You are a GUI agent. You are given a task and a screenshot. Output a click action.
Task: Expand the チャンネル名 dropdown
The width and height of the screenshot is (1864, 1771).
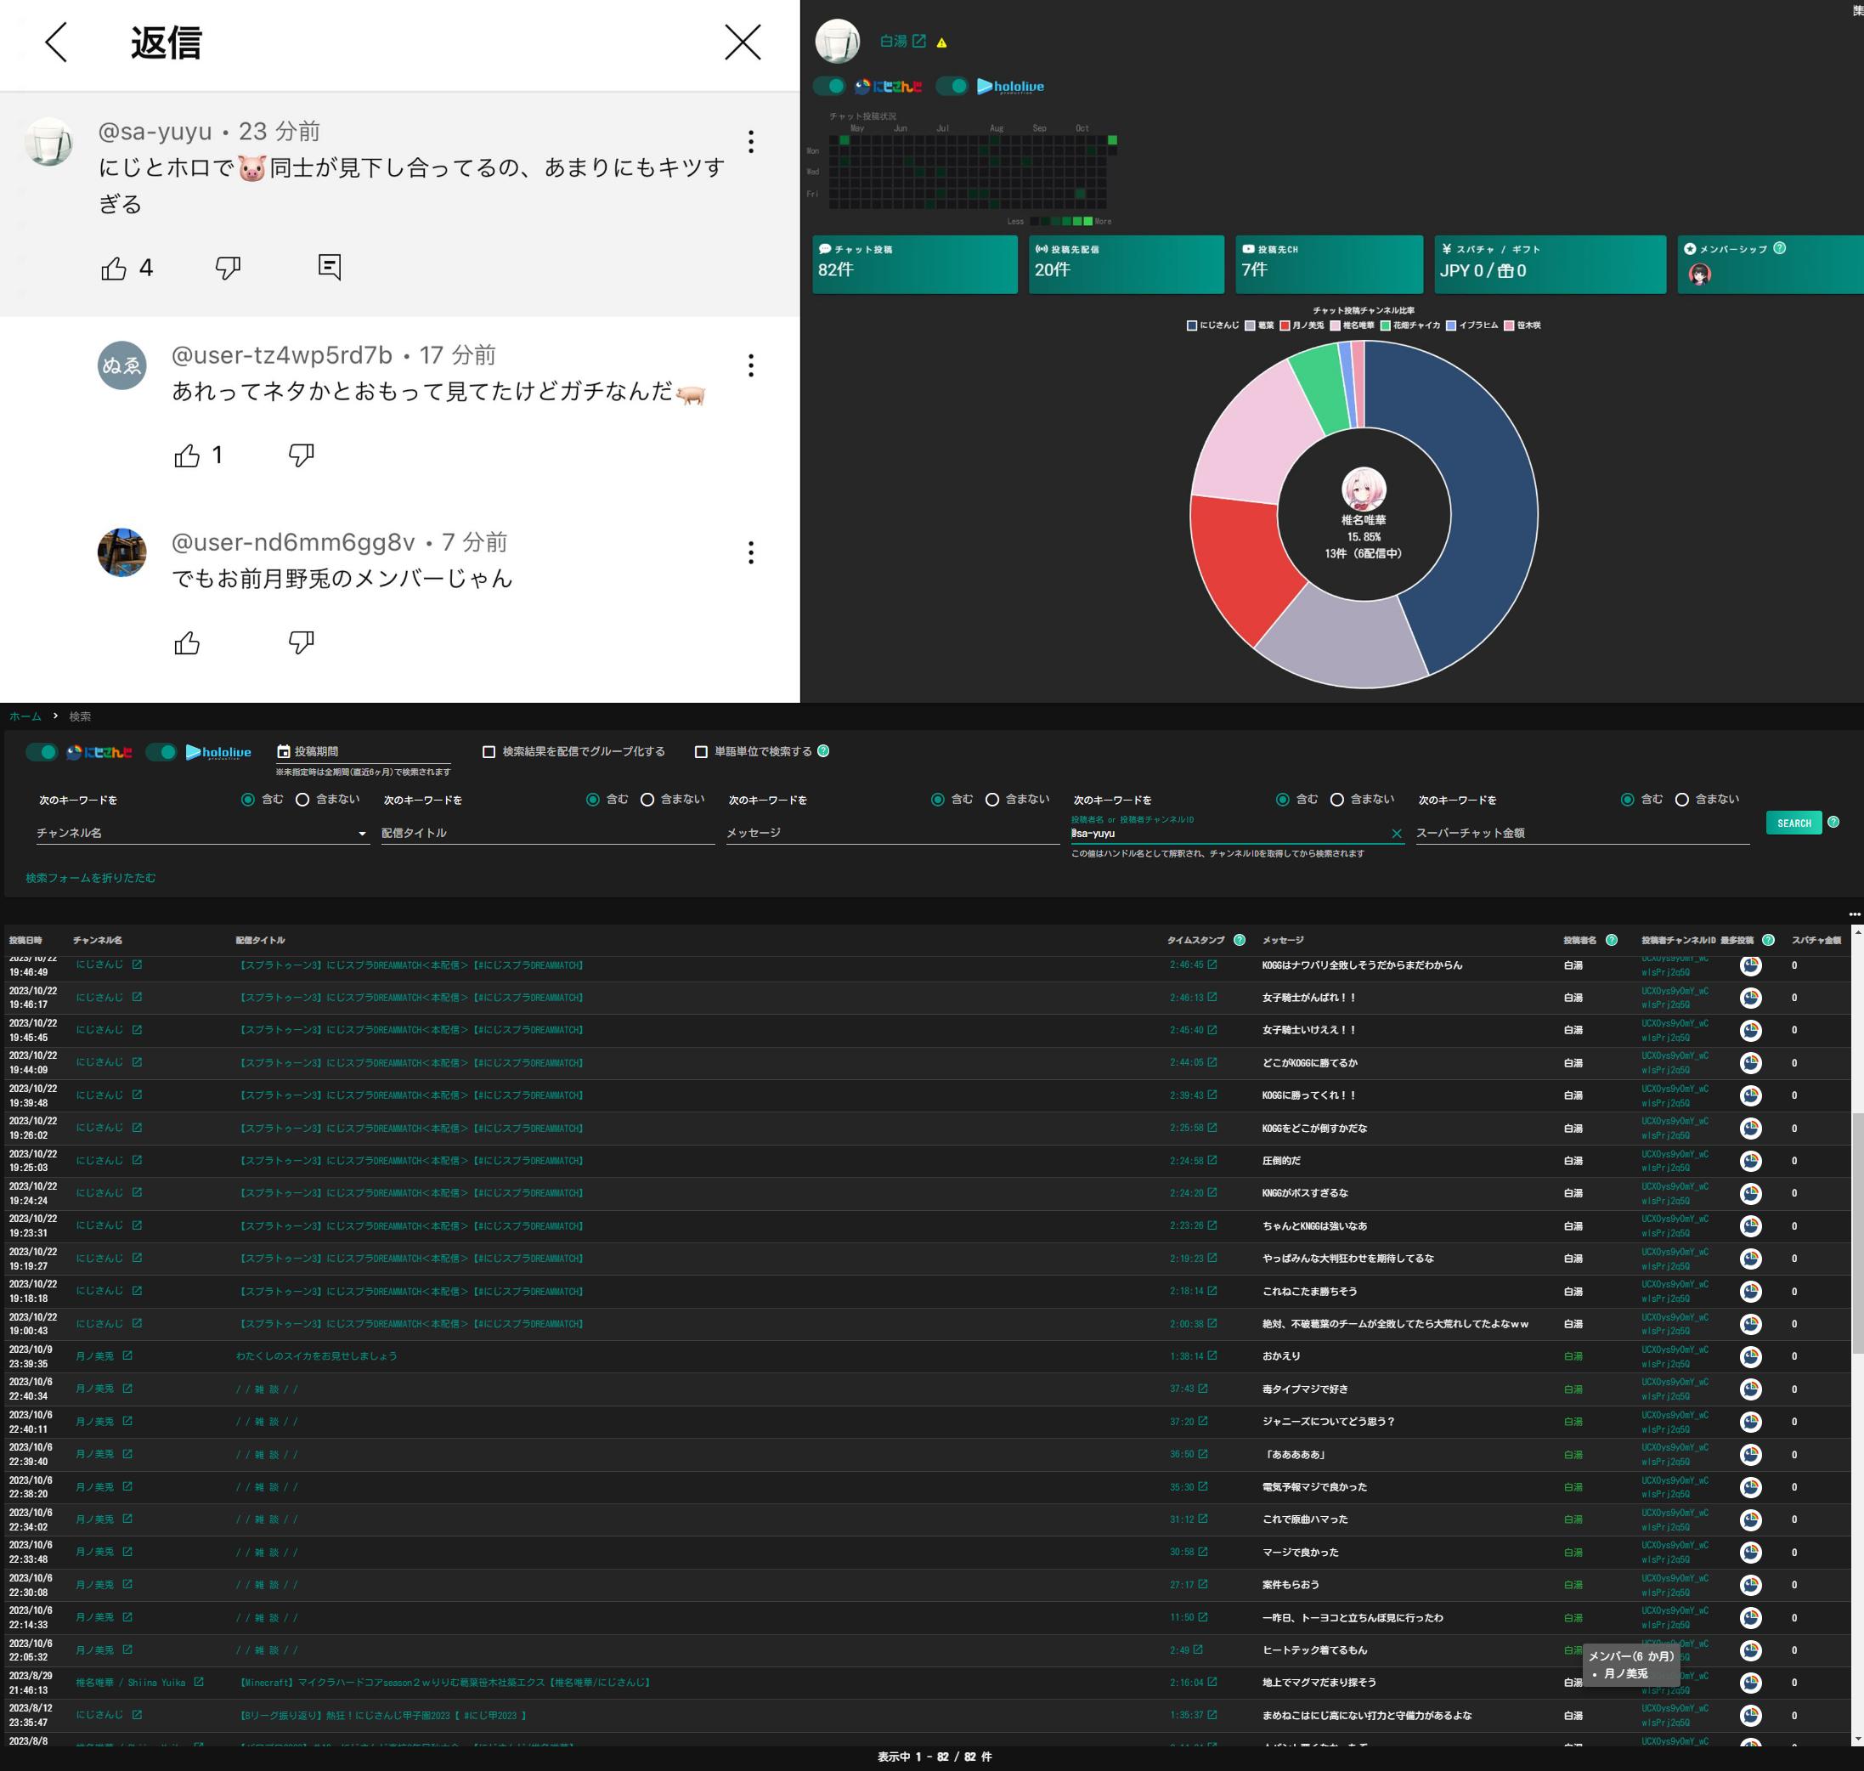click(x=361, y=834)
